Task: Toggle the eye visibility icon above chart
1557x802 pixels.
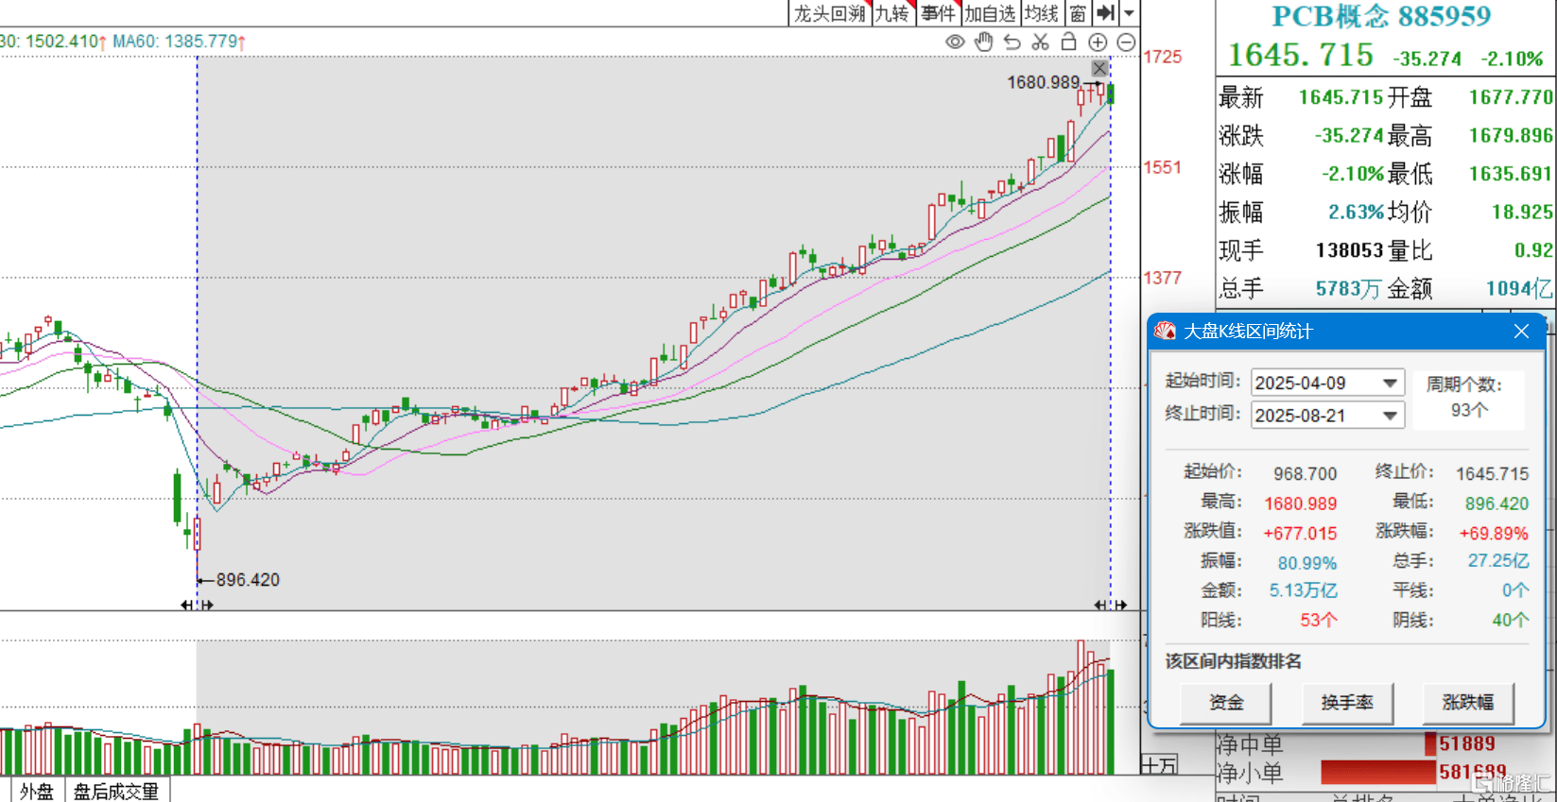Action: click(x=955, y=42)
